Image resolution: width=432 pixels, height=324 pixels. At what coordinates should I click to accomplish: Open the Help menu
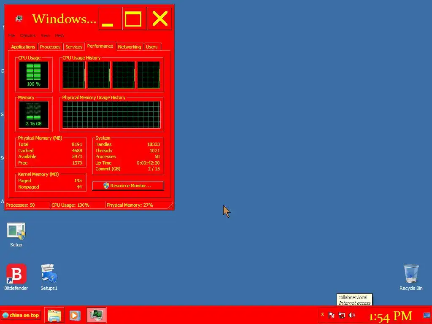coord(59,35)
